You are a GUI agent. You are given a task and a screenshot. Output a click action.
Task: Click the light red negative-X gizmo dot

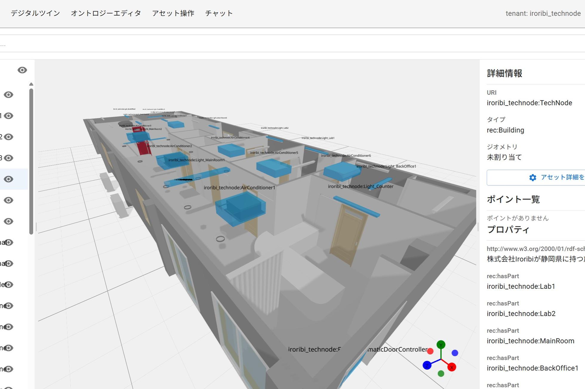pos(430,351)
